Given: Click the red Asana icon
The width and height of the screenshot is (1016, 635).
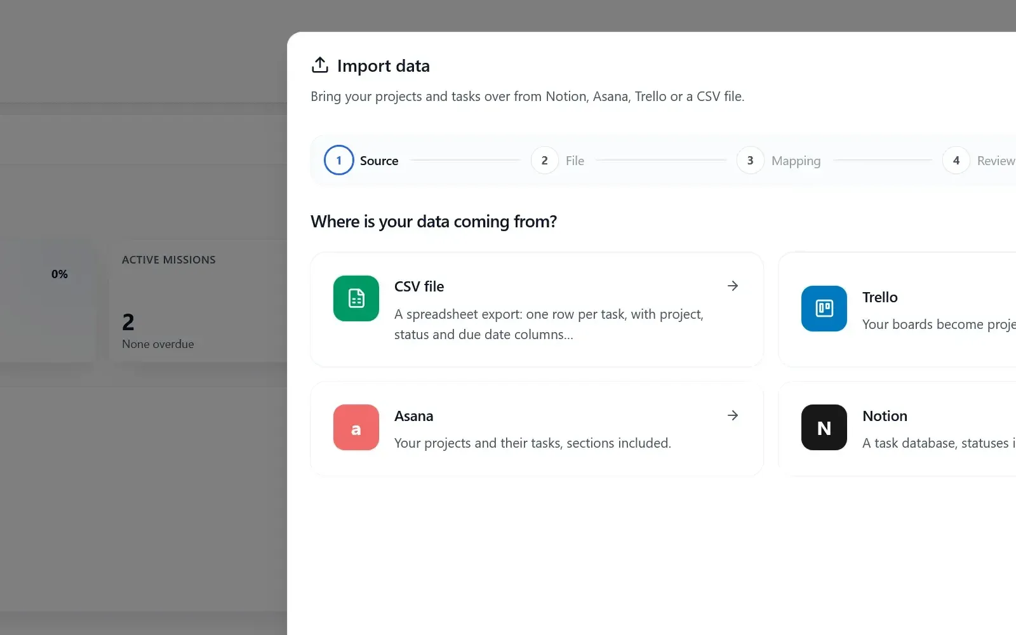Looking at the screenshot, I should coord(356,427).
